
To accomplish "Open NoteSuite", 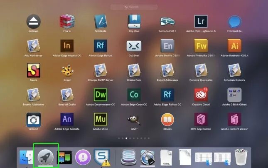I will coord(101,22).
